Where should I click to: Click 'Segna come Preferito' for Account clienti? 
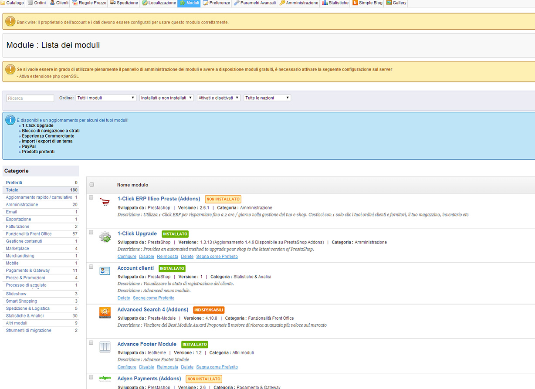click(153, 298)
